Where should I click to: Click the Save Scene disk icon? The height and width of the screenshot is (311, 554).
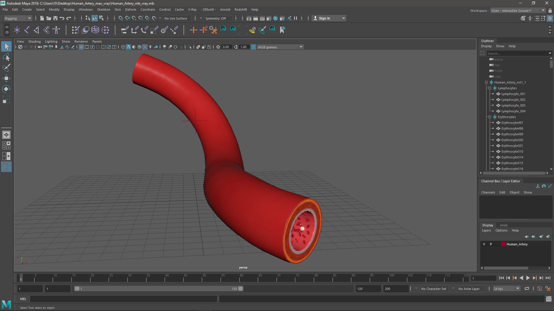point(55,18)
